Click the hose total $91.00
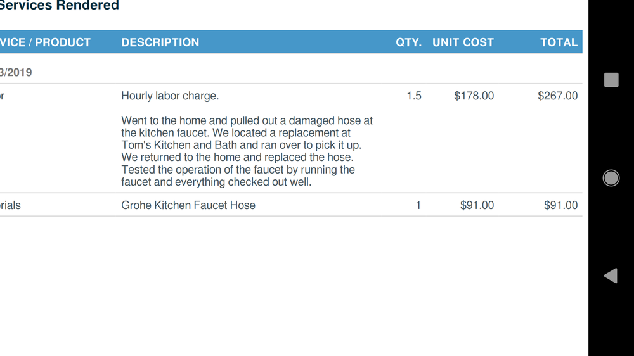 tap(560, 205)
